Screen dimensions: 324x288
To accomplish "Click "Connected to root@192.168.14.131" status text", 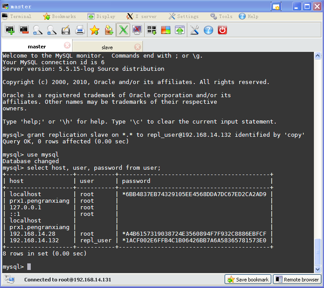I will coord(68,280).
